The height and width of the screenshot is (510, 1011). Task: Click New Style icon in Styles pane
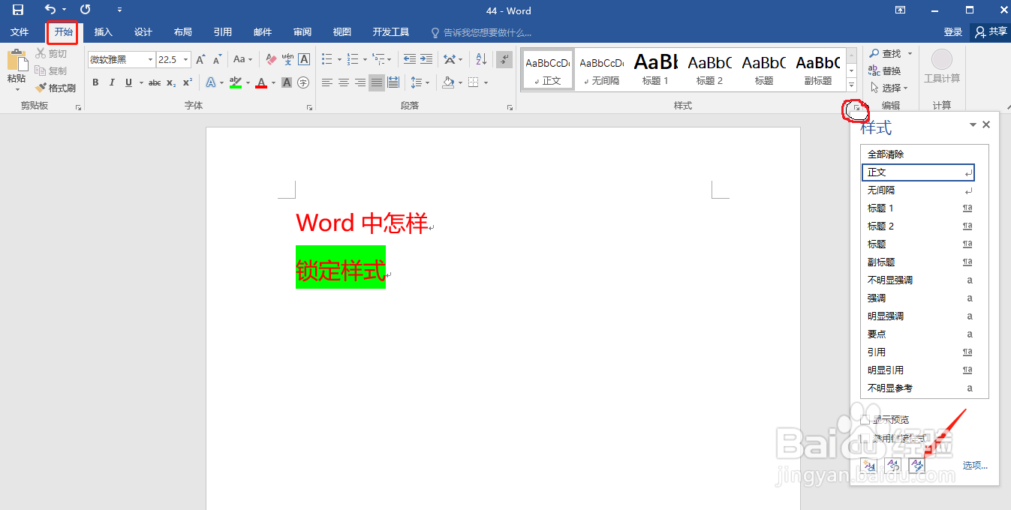coord(868,465)
